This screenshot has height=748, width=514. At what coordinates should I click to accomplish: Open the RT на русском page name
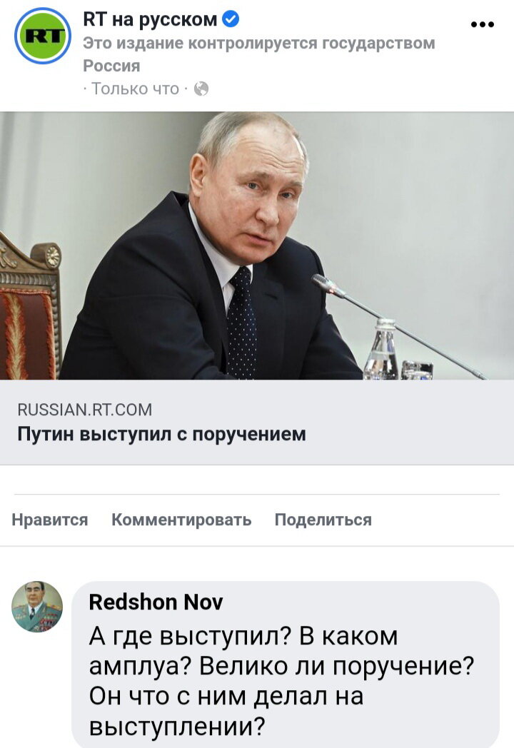150,19
